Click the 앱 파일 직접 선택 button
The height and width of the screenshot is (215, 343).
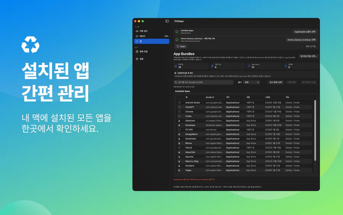tap(308, 56)
